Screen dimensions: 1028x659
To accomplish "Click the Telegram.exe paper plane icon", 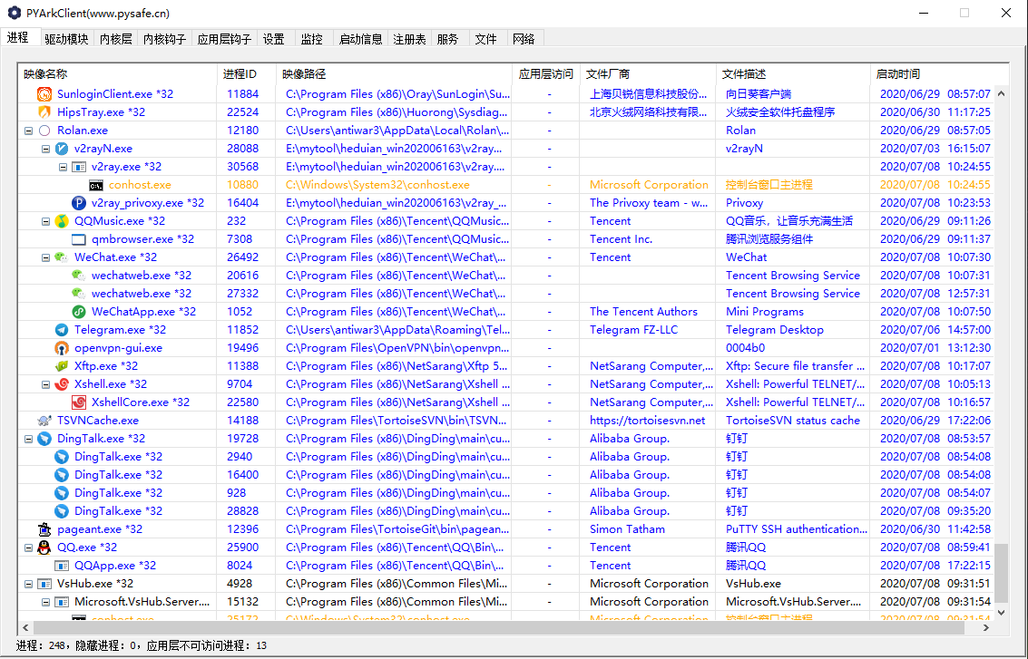I will coord(62,330).
